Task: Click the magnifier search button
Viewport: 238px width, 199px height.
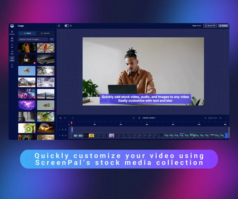Action: click(51, 39)
